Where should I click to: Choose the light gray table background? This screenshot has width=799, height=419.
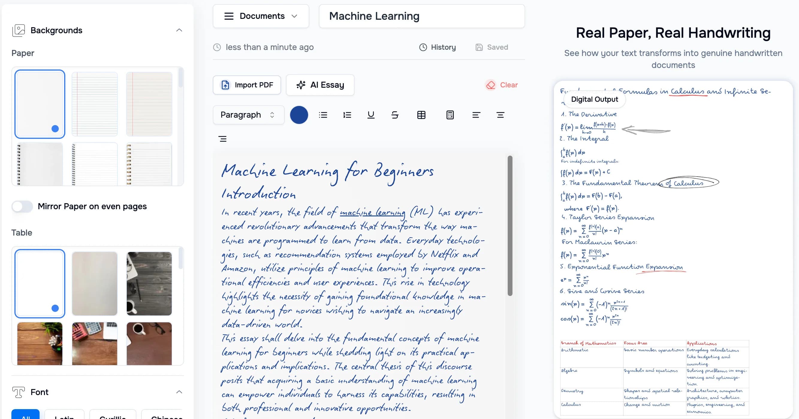[95, 284]
